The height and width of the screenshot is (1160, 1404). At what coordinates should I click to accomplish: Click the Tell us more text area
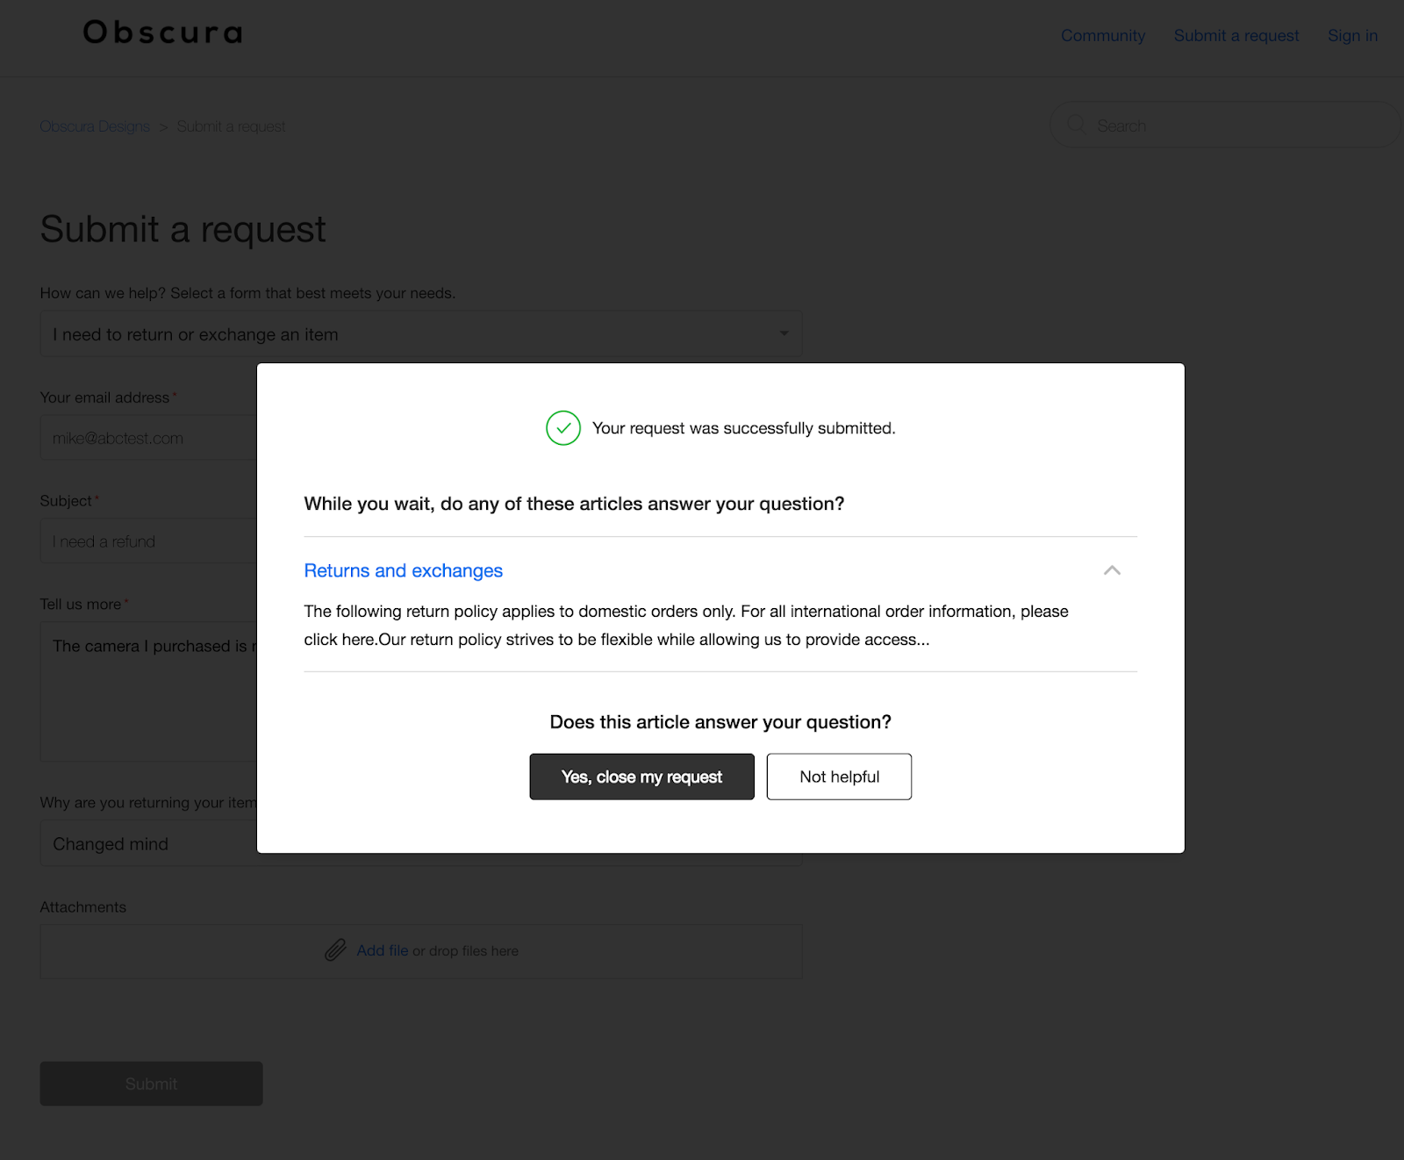click(149, 693)
